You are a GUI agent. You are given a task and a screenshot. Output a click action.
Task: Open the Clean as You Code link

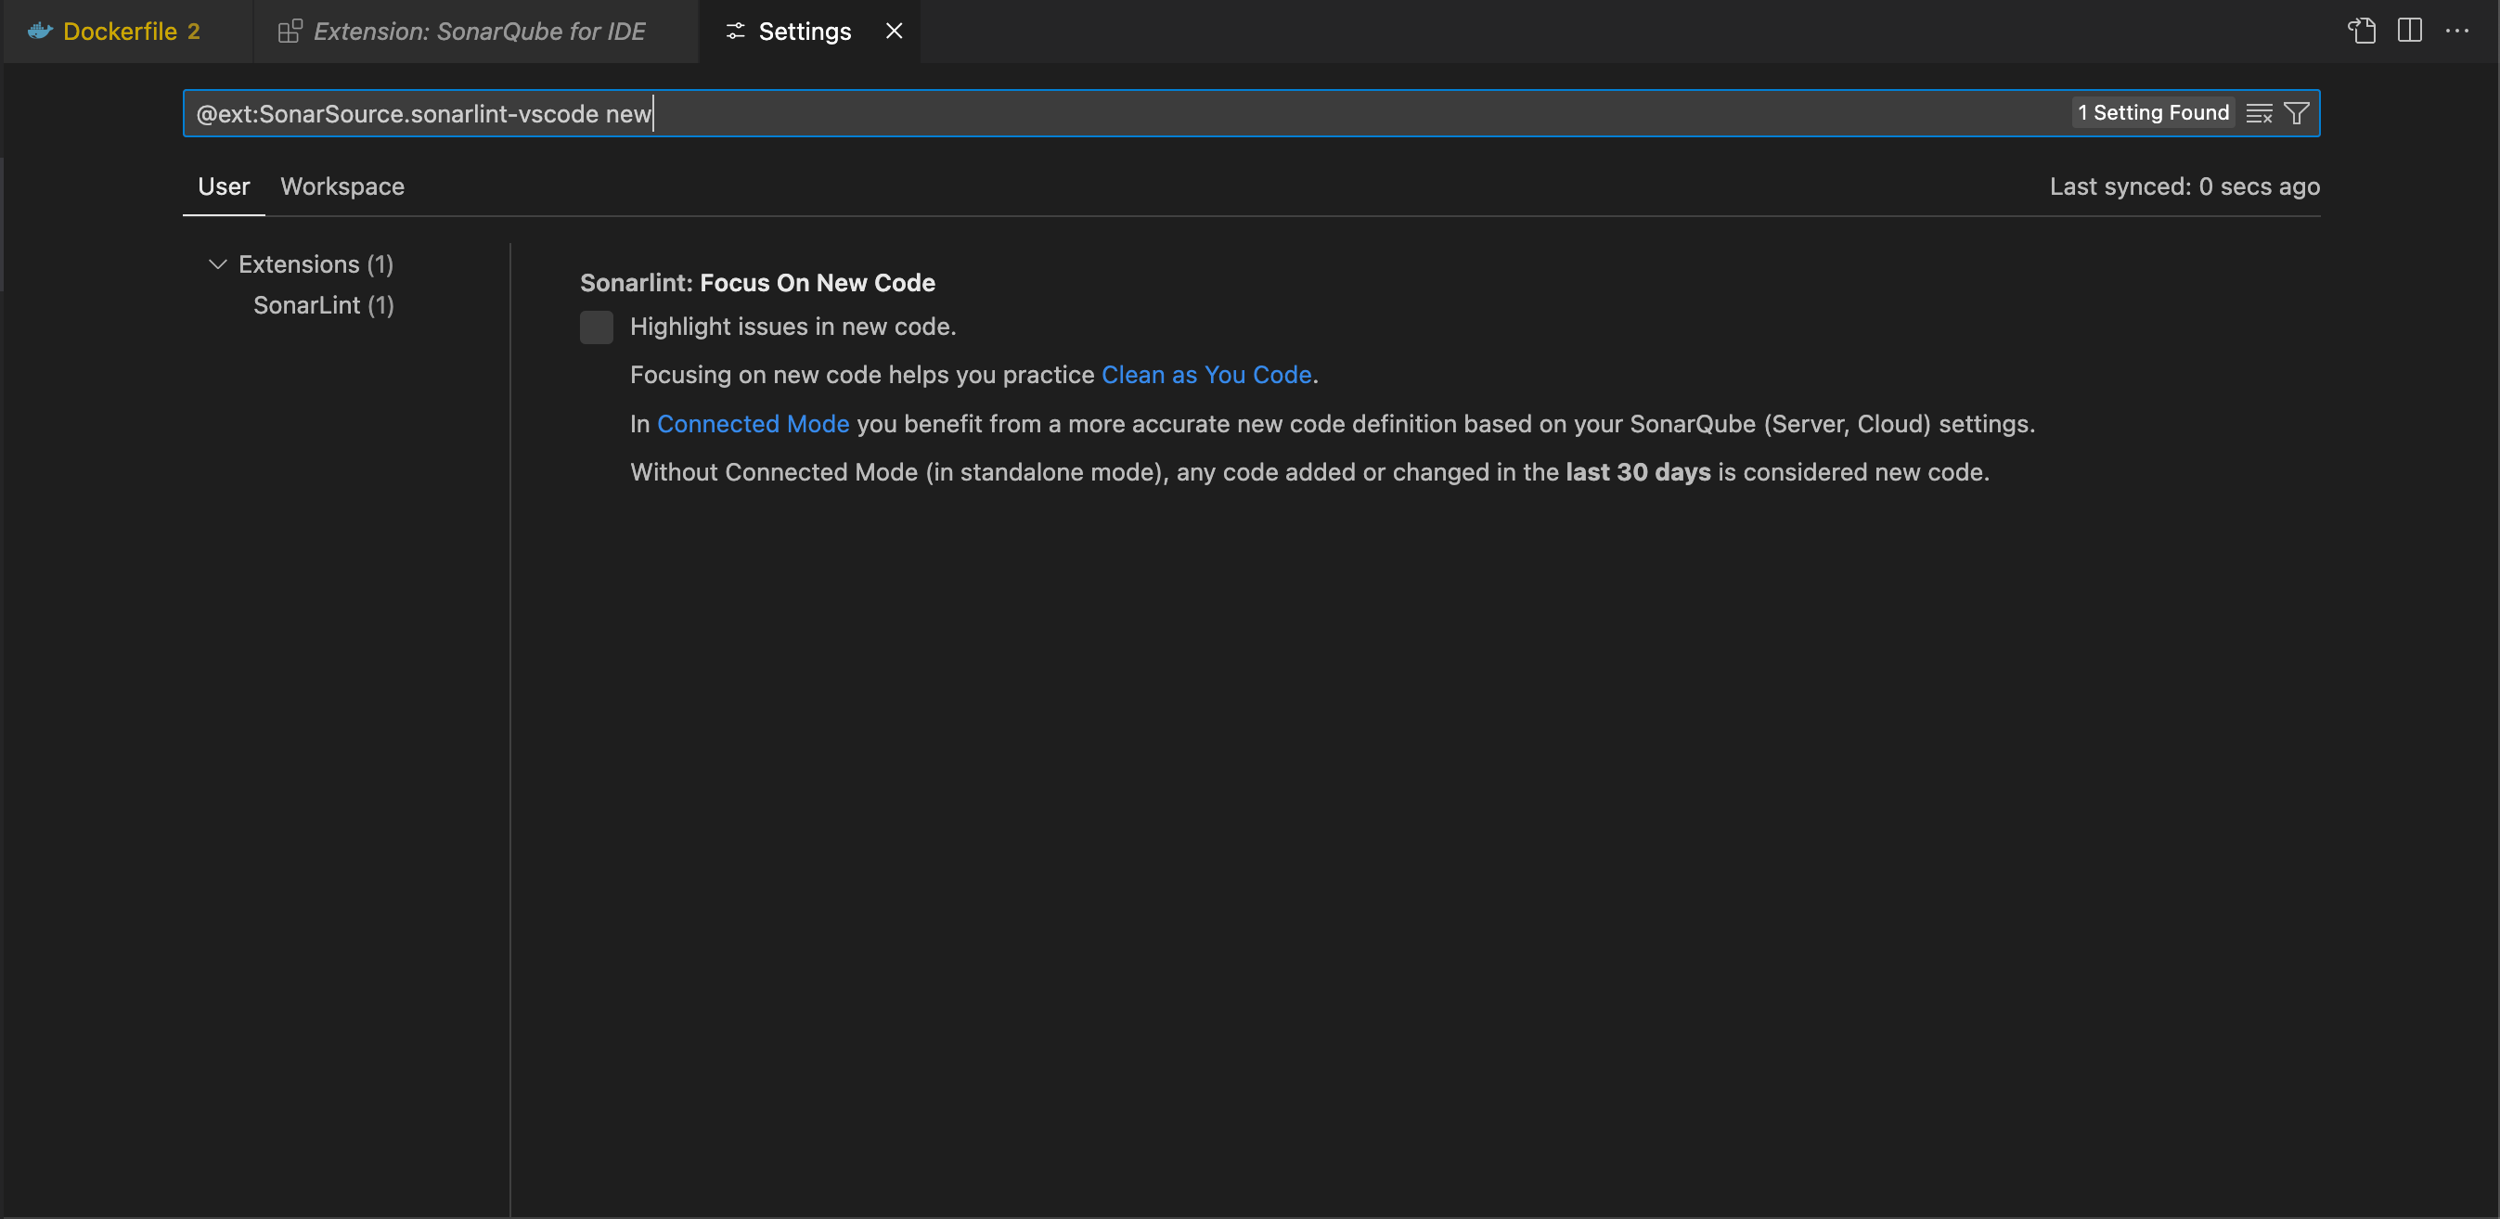(1206, 375)
